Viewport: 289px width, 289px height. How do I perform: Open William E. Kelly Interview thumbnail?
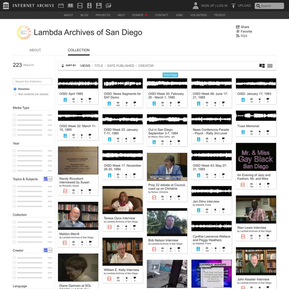tap(123, 252)
